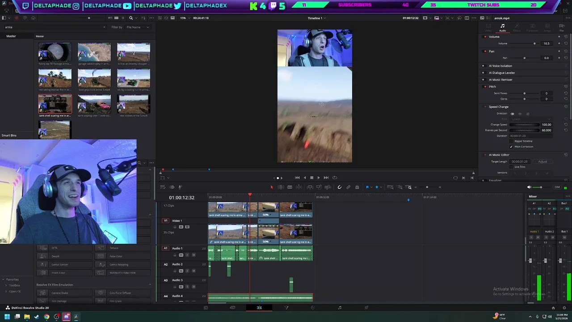
Task: Click the Detail Zoom icon
Action: point(400,187)
